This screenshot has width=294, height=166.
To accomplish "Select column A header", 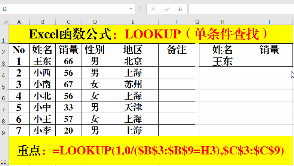I will (x=19, y=22).
